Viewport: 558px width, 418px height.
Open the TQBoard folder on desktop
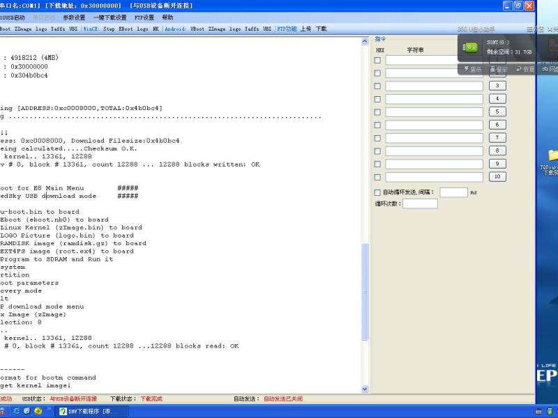(552, 155)
